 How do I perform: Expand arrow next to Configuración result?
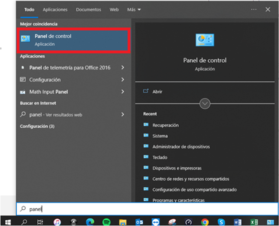(123, 79)
